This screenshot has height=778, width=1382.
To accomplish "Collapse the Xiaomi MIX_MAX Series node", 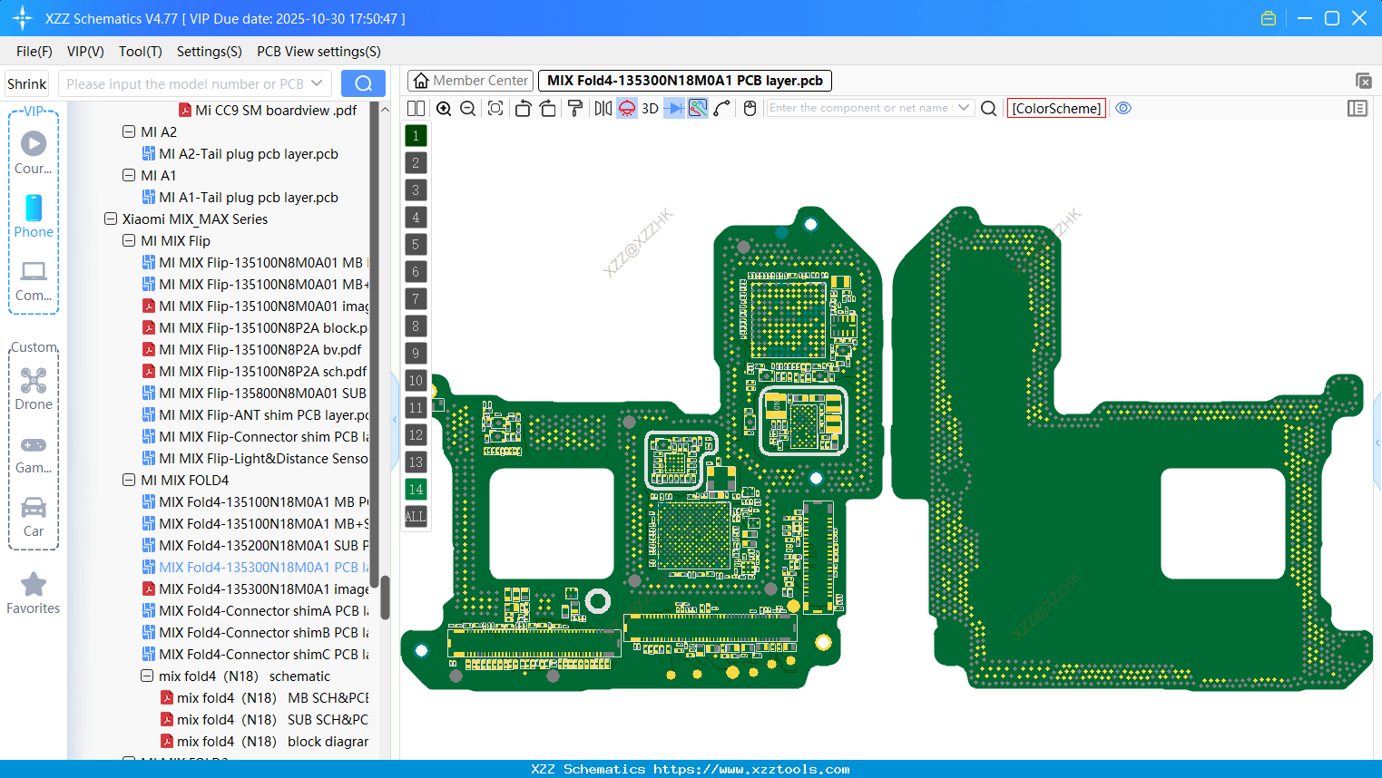I will 111,219.
